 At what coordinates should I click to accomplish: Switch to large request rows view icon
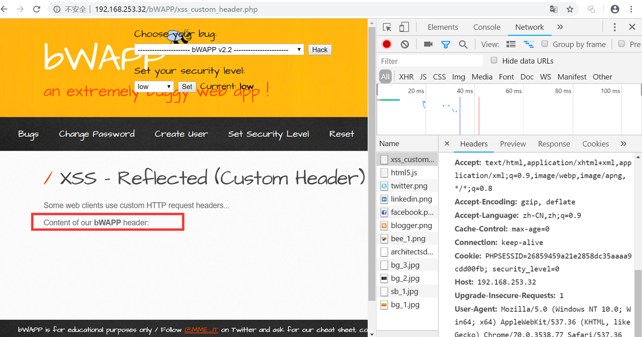coord(511,44)
